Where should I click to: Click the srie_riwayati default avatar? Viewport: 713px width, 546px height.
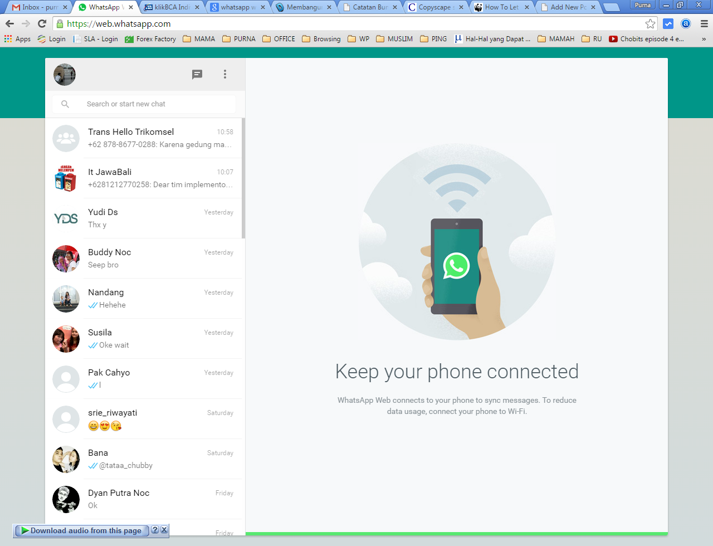coord(66,419)
